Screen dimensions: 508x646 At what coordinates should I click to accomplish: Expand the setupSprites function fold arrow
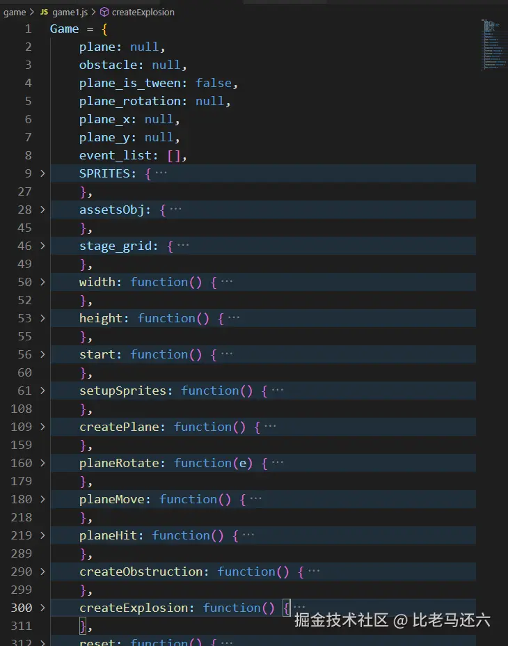(x=42, y=391)
